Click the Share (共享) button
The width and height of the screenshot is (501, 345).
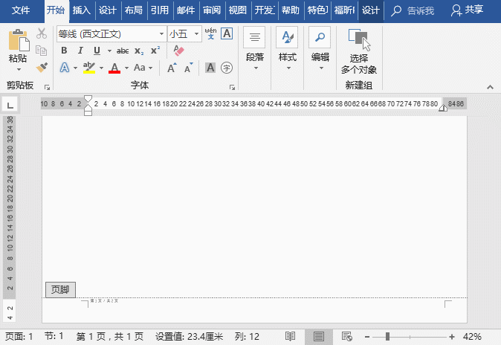[x=467, y=10]
